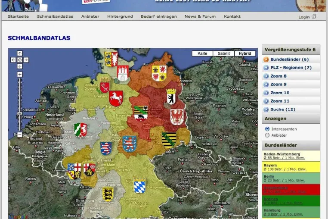Pan the map right with arrow button

point(26,60)
